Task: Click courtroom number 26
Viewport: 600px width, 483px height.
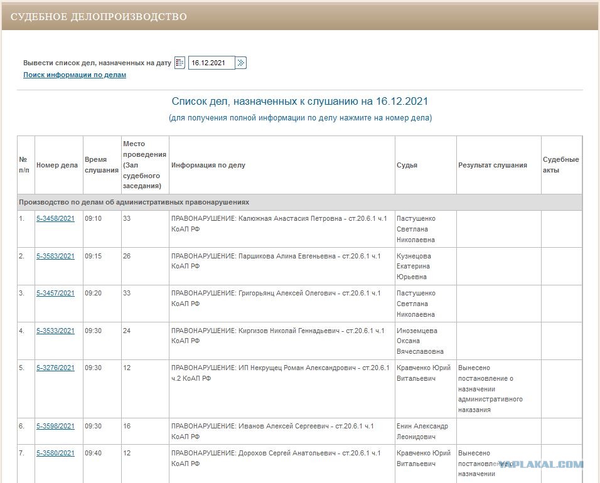Action: coord(127,256)
